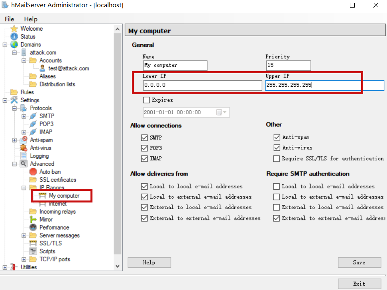Open the Expires date picker dropdown
The image size is (387, 290).
pos(222,112)
